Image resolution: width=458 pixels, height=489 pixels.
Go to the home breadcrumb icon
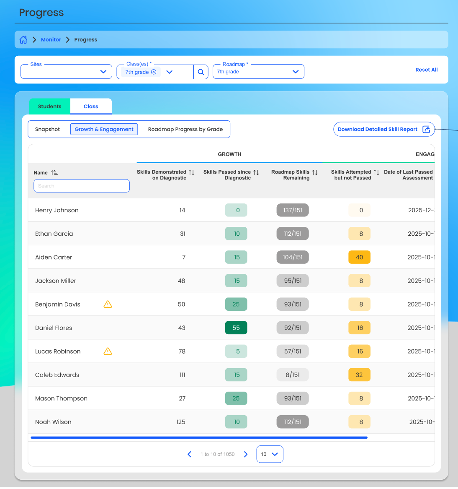(23, 39)
